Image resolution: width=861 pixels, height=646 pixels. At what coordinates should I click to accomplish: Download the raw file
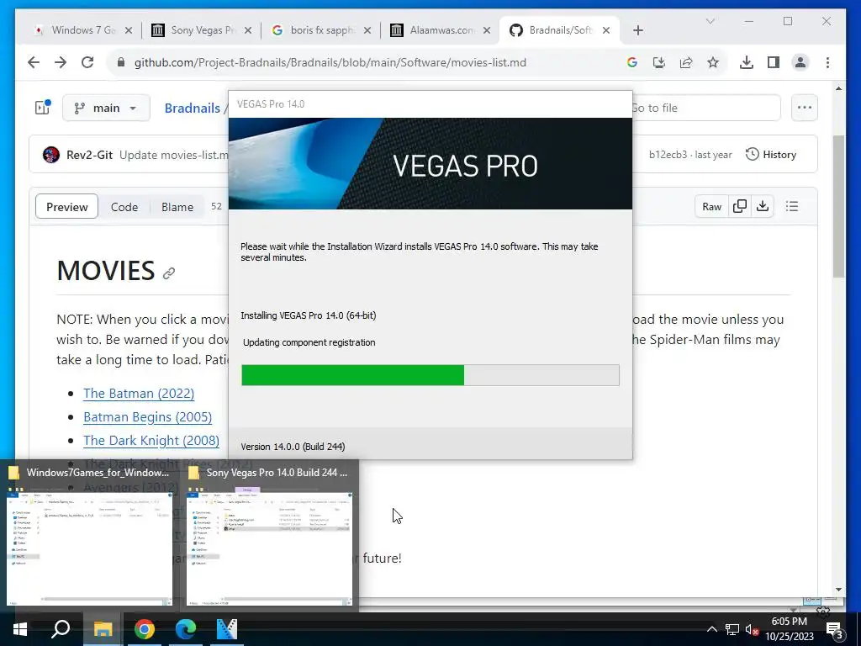762,207
